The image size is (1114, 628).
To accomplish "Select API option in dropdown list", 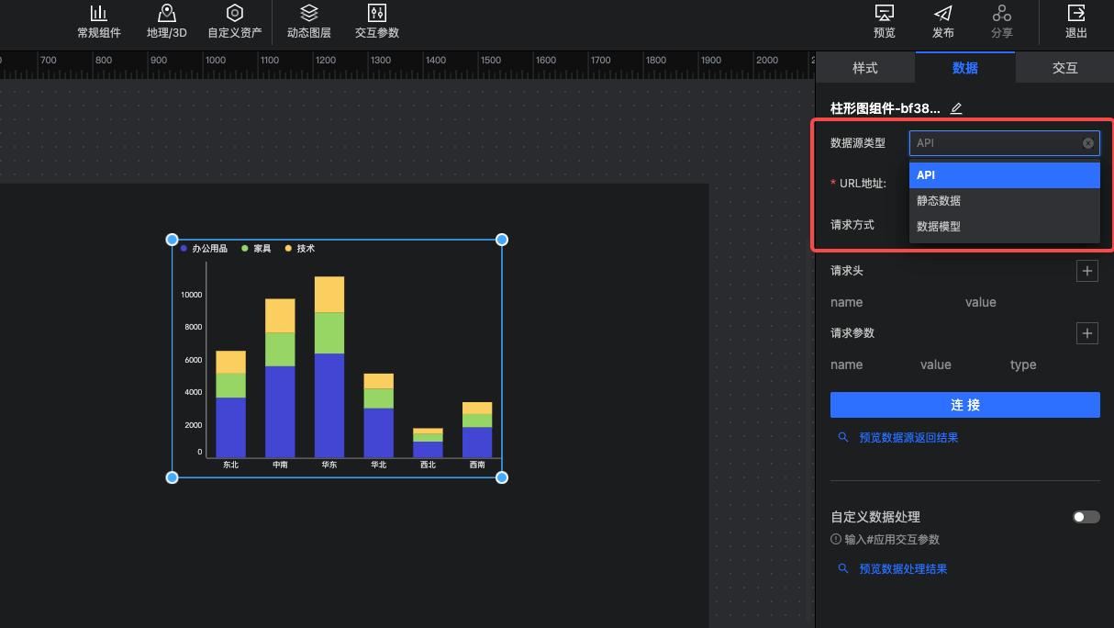I will pyautogui.click(x=1005, y=174).
